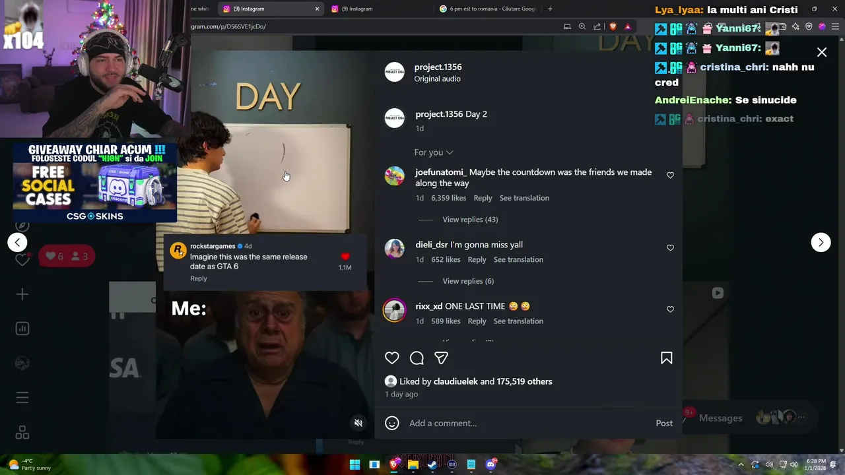Image resolution: width=845 pixels, height=475 pixels.
Task: Like rixx_xd's comment
Action: [670, 309]
